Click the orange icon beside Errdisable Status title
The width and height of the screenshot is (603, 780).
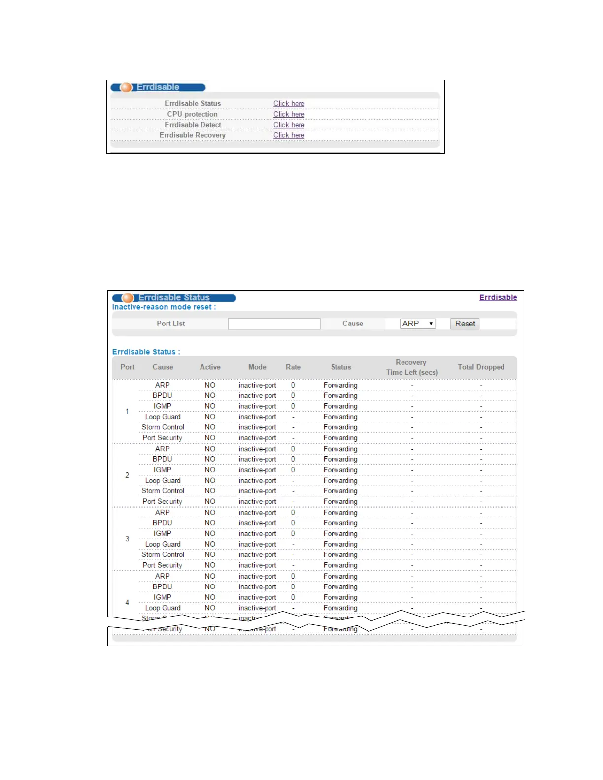128,298
